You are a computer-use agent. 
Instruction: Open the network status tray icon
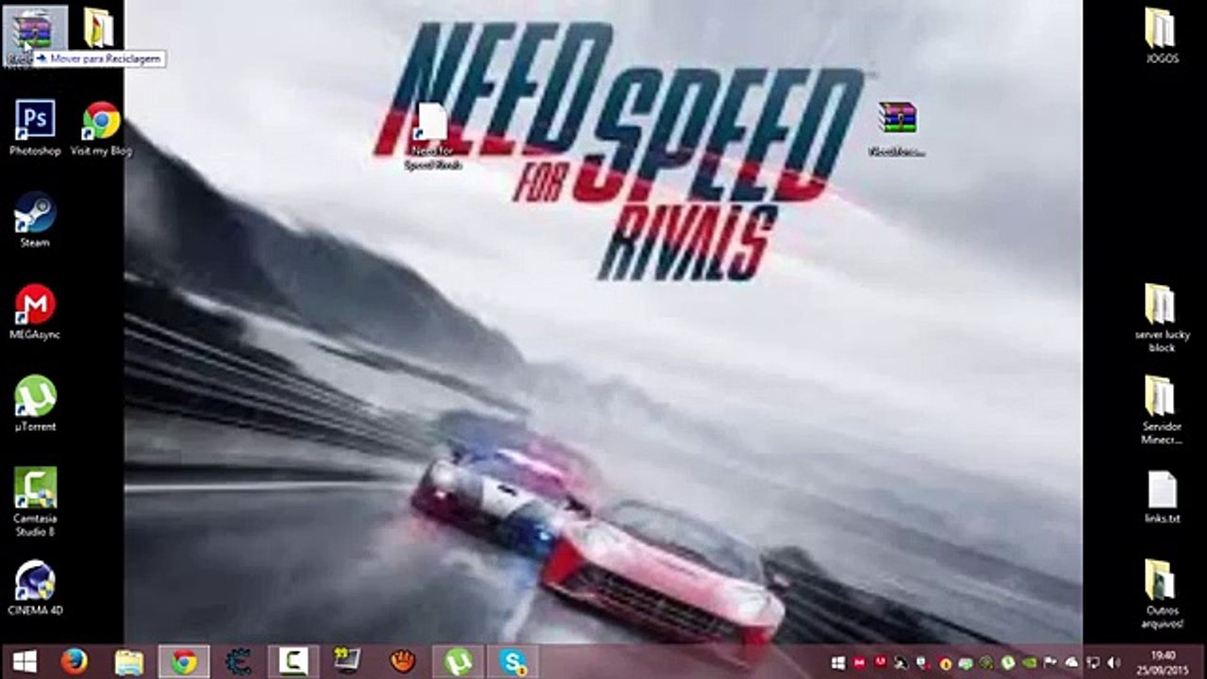tap(1093, 663)
